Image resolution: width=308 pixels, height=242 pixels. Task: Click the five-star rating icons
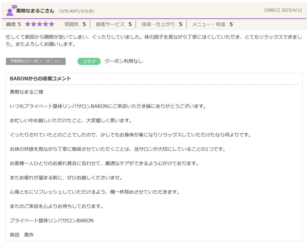click(39, 24)
